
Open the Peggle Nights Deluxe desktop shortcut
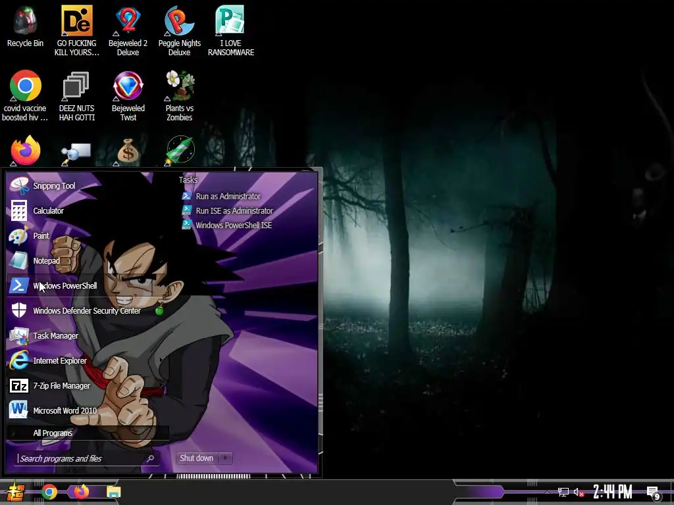tap(179, 30)
